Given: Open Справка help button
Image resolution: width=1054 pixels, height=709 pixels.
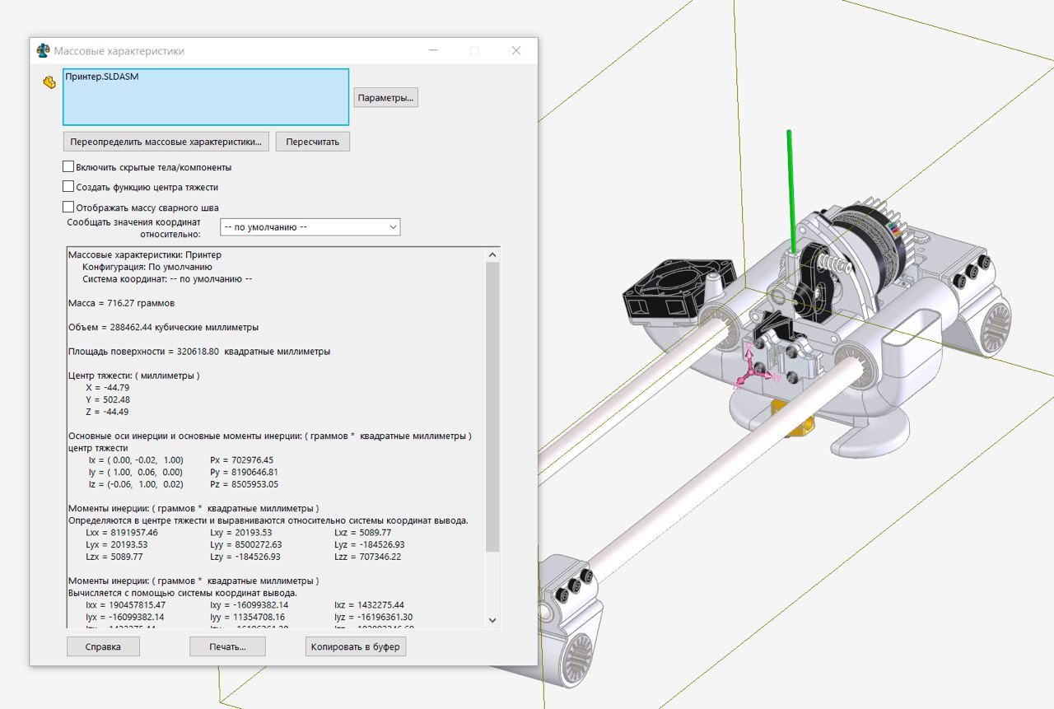Looking at the screenshot, I should (x=103, y=646).
